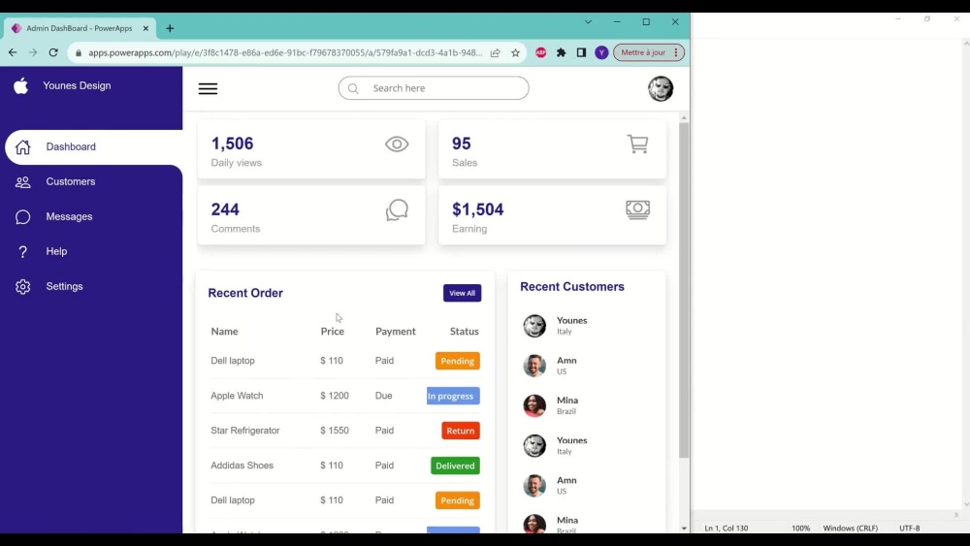Click the Payment column header
Screen dimensions: 970x546
(396, 332)
